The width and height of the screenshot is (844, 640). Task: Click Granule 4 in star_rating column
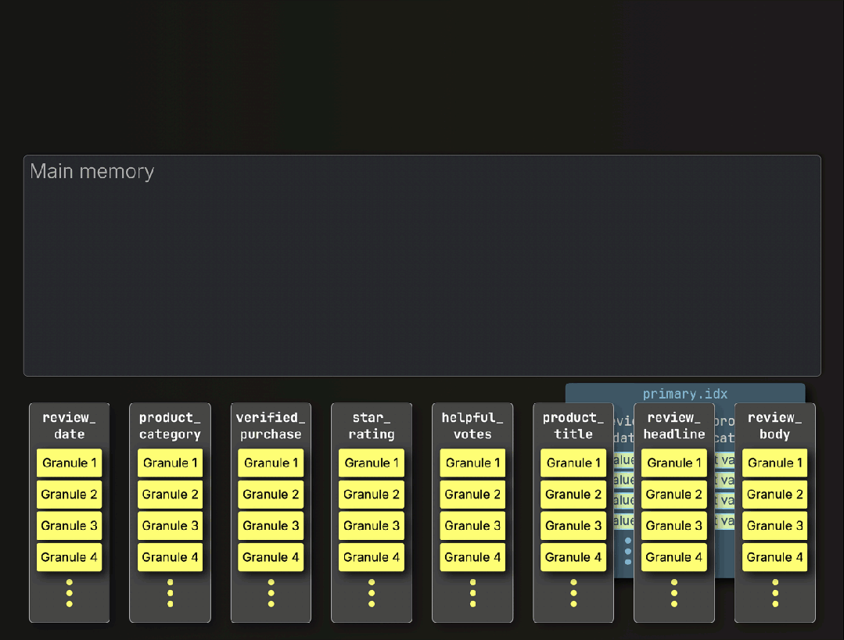coord(372,557)
